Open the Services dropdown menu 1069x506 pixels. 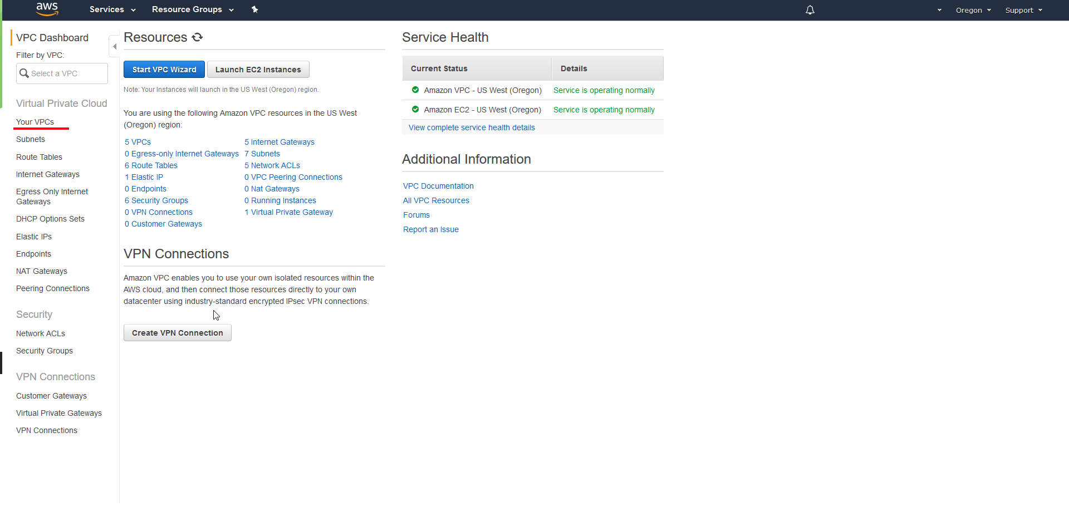coord(112,9)
